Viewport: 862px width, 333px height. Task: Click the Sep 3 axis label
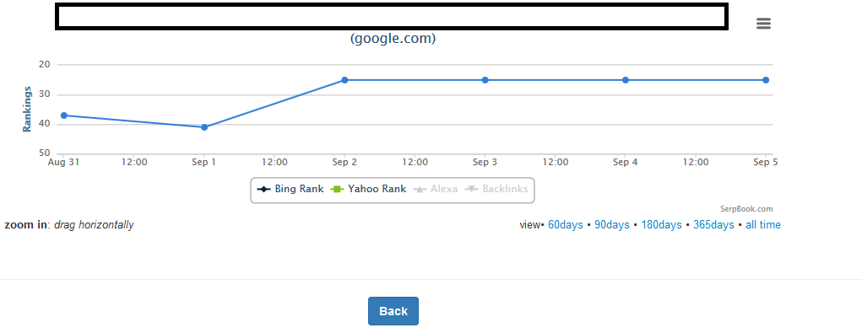(485, 163)
